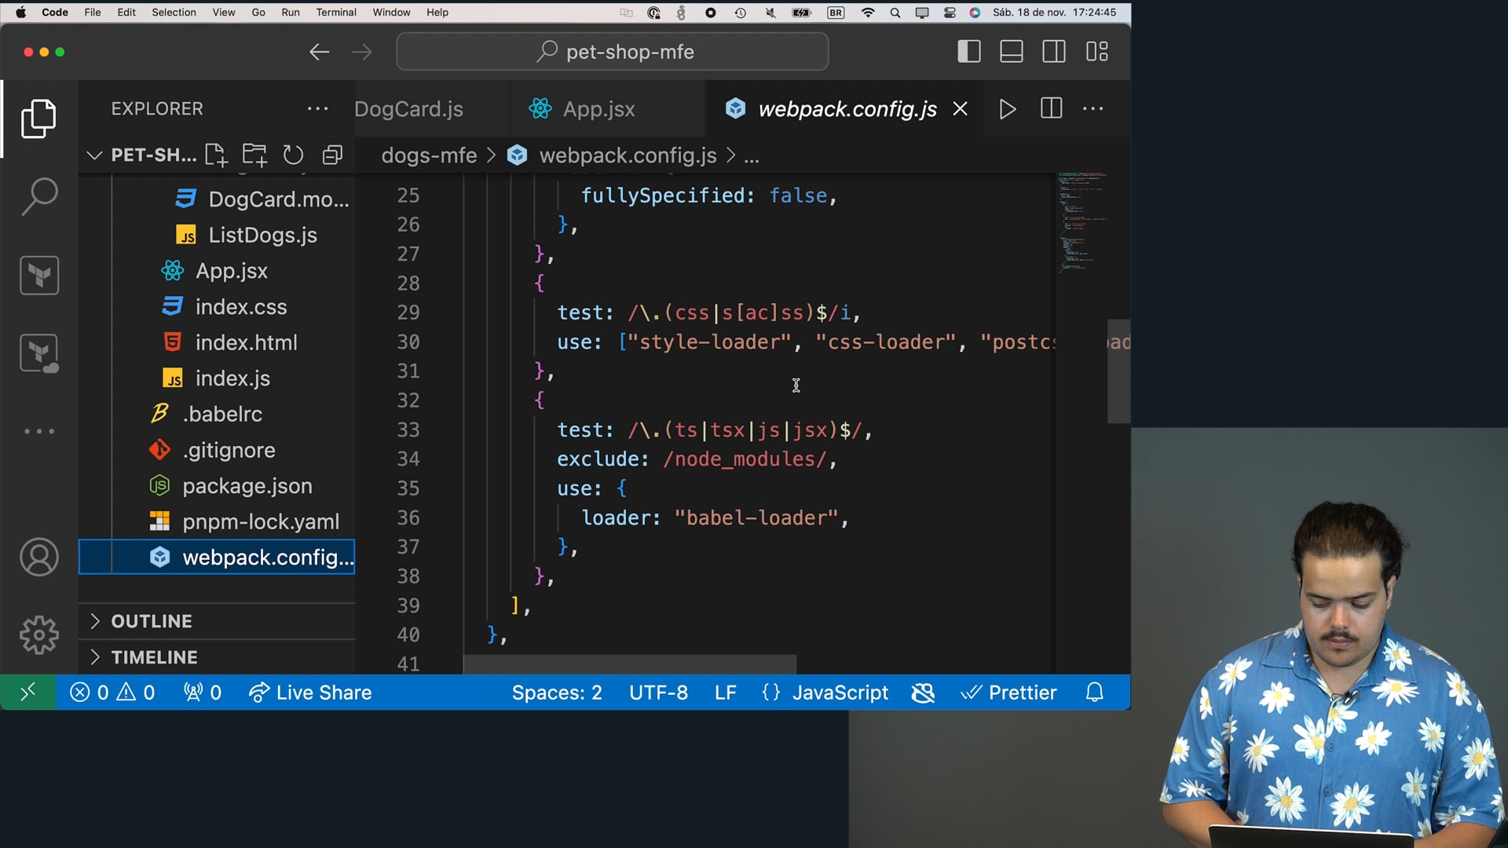The height and width of the screenshot is (848, 1508).
Task: Collapse all folders in explorer
Action: click(x=332, y=155)
